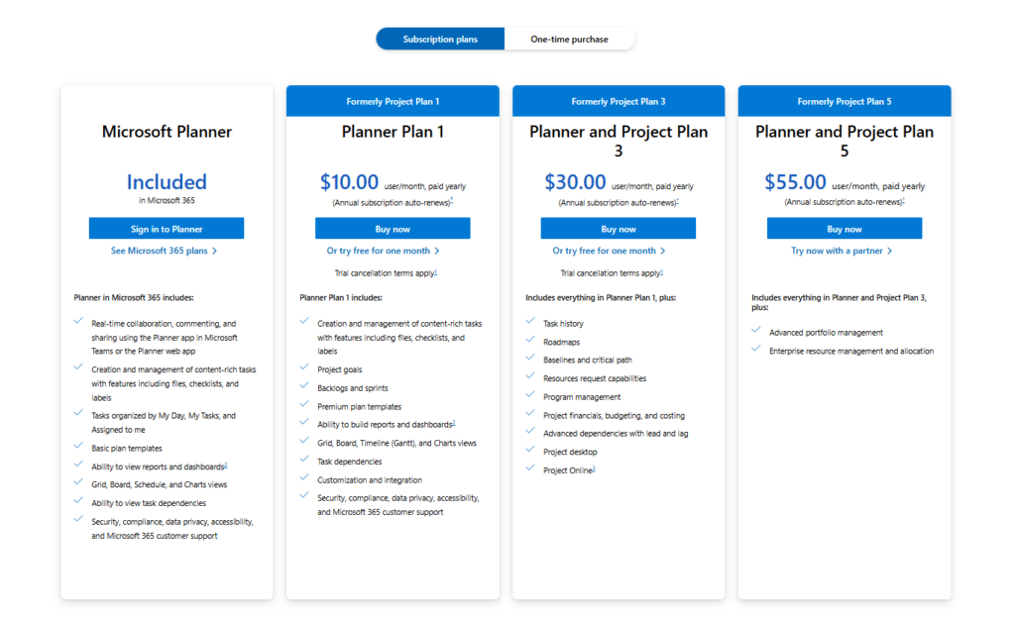Click the auto-renews footnote link under Plan 3
The height and width of the screenshot is (624, 1015).
tap(678, 200)
